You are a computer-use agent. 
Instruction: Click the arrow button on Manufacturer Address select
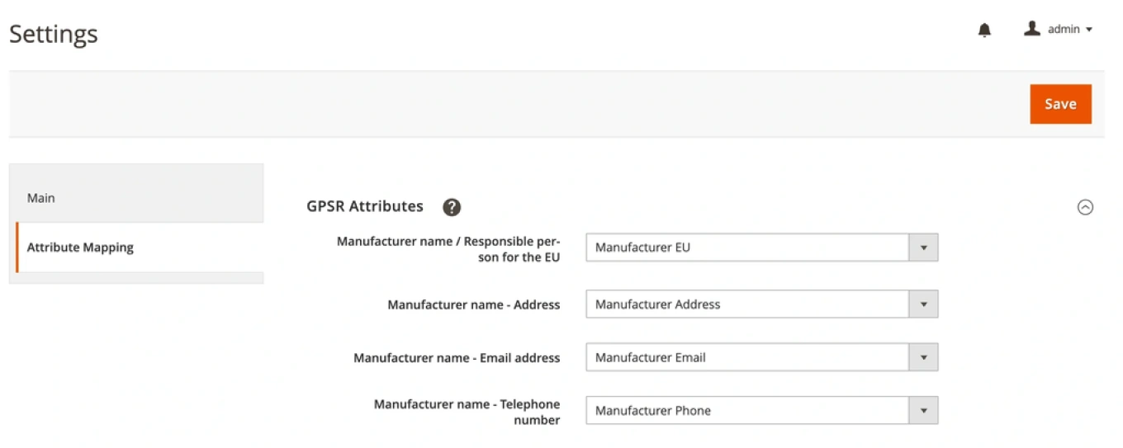[923, 304]
